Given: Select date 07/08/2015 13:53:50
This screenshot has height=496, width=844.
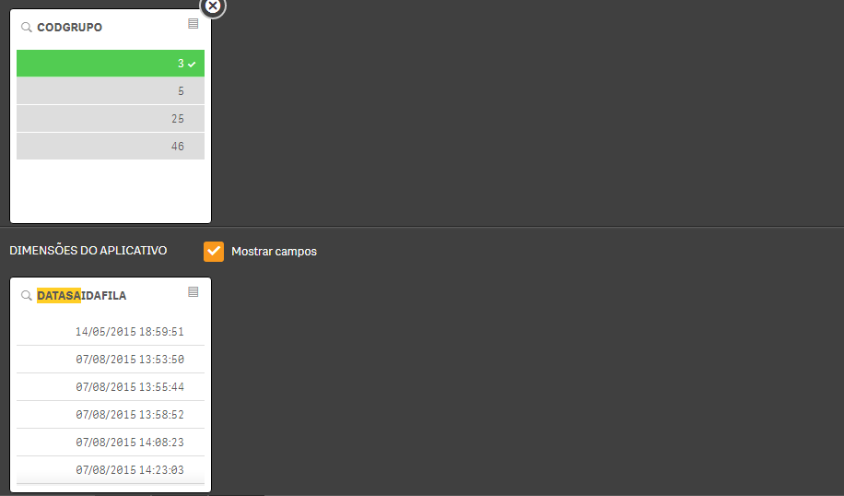Looking at the screenshot, I should coord(111,360).
